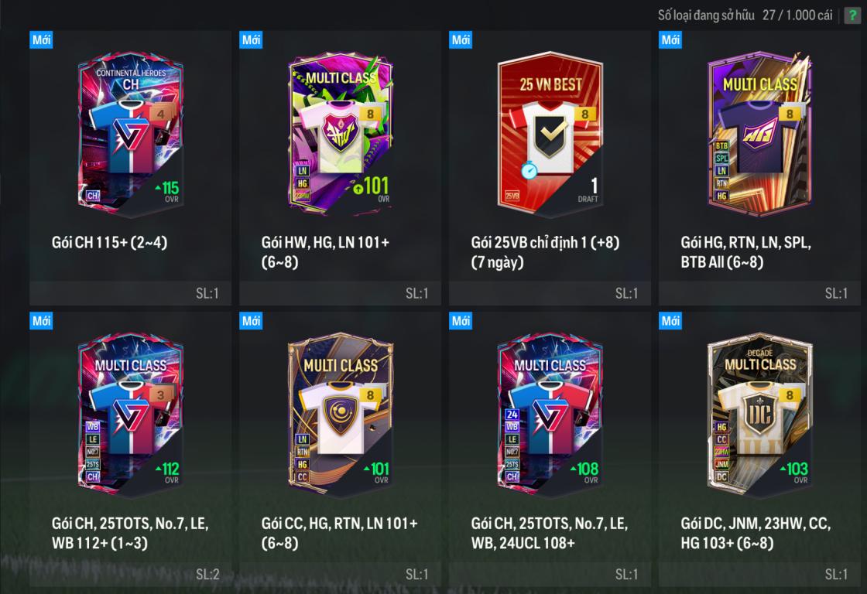
Task: Click the DC jersey emblem icon
Action: point(759,413)
